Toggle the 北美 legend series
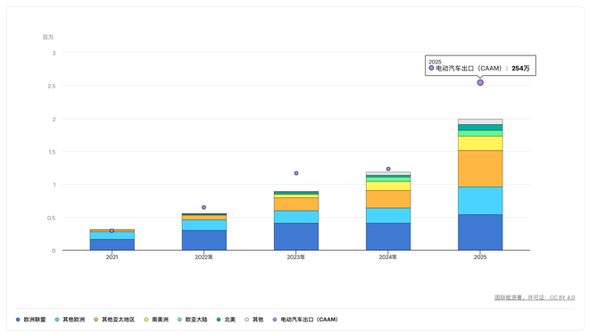 [x=226, y=320]
